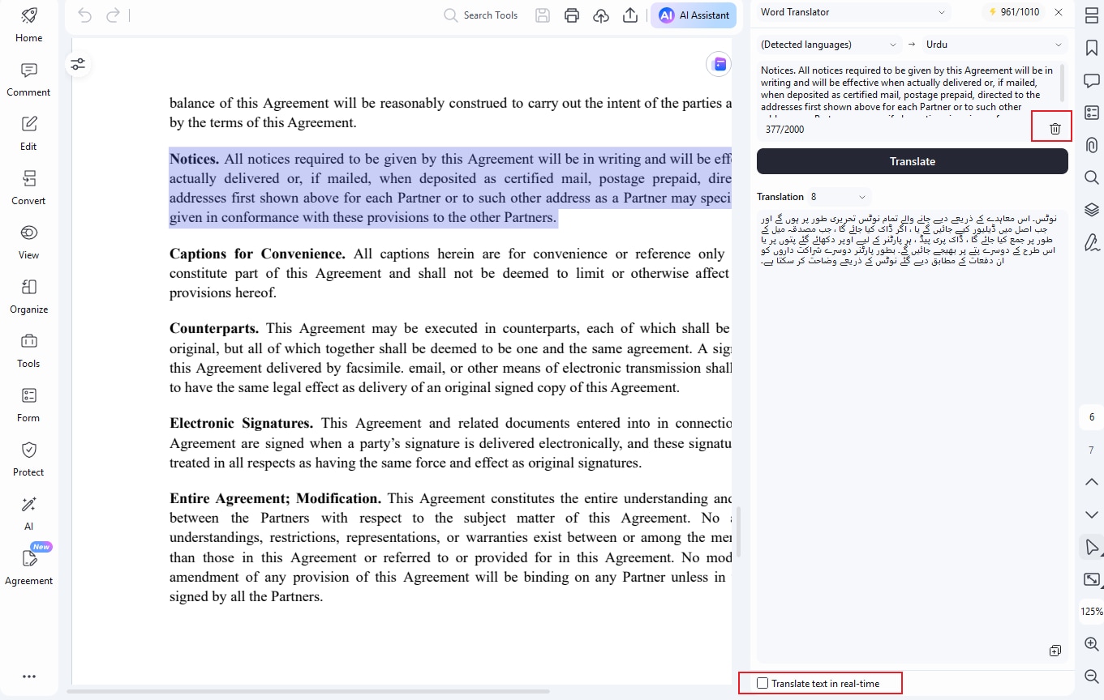Zoom in with the plus magnifier
1104x700 pixels.
tap(1092, 644)
